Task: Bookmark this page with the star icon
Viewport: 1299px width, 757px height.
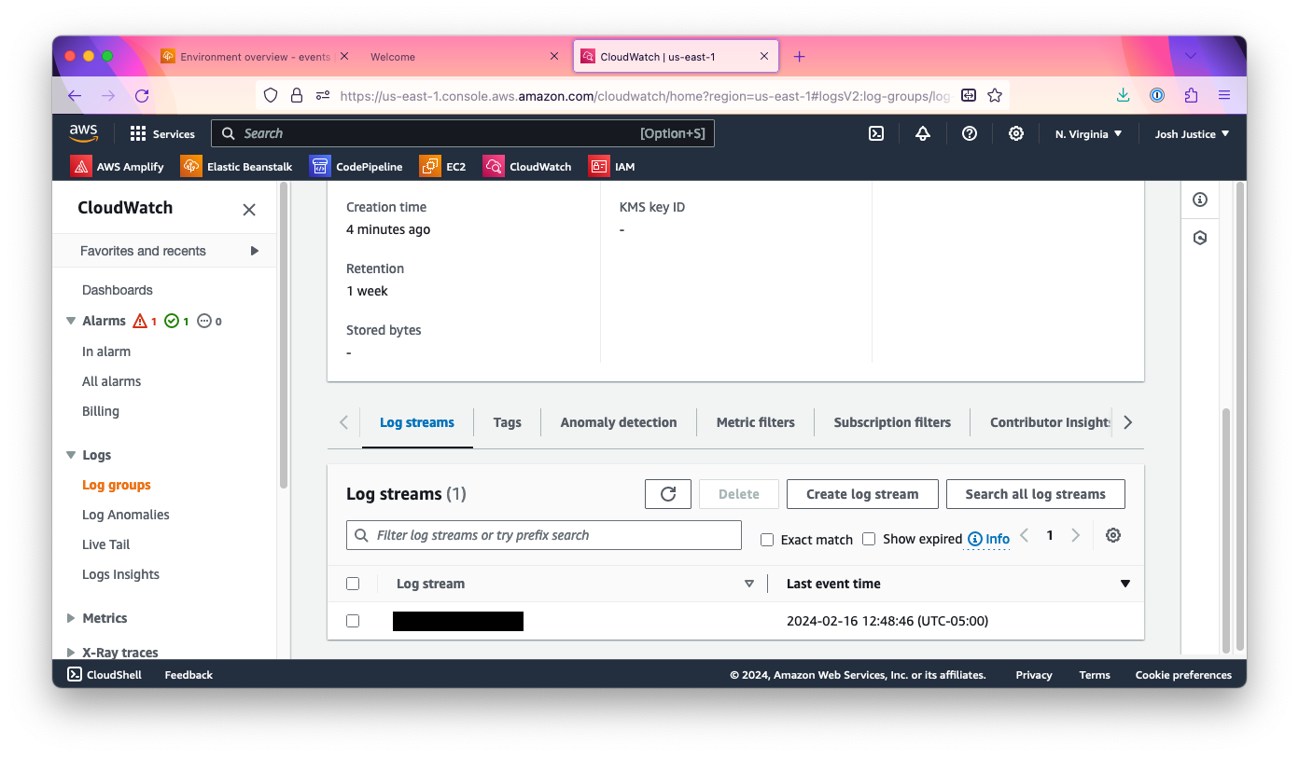Action: click(995, 95)
